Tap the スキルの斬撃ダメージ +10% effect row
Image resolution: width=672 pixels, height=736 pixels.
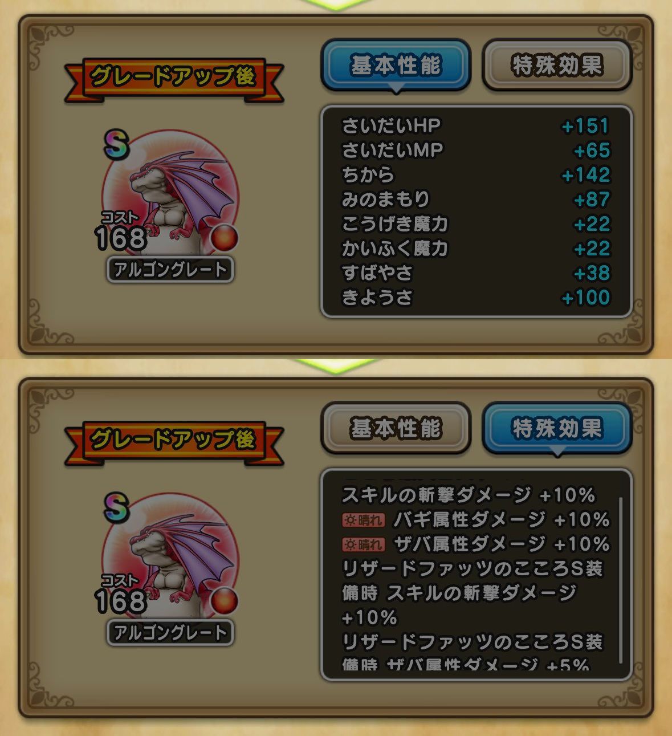coord(469,495)
